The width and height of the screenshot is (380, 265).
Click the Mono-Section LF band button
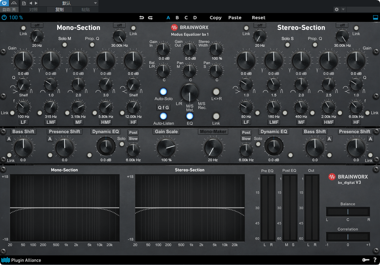23,122
